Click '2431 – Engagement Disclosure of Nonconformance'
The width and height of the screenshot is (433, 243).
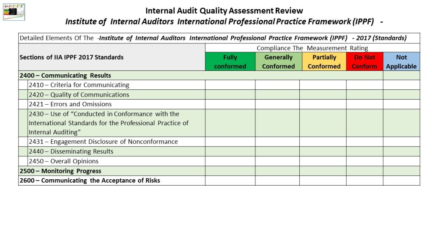(x=103, y=142)
